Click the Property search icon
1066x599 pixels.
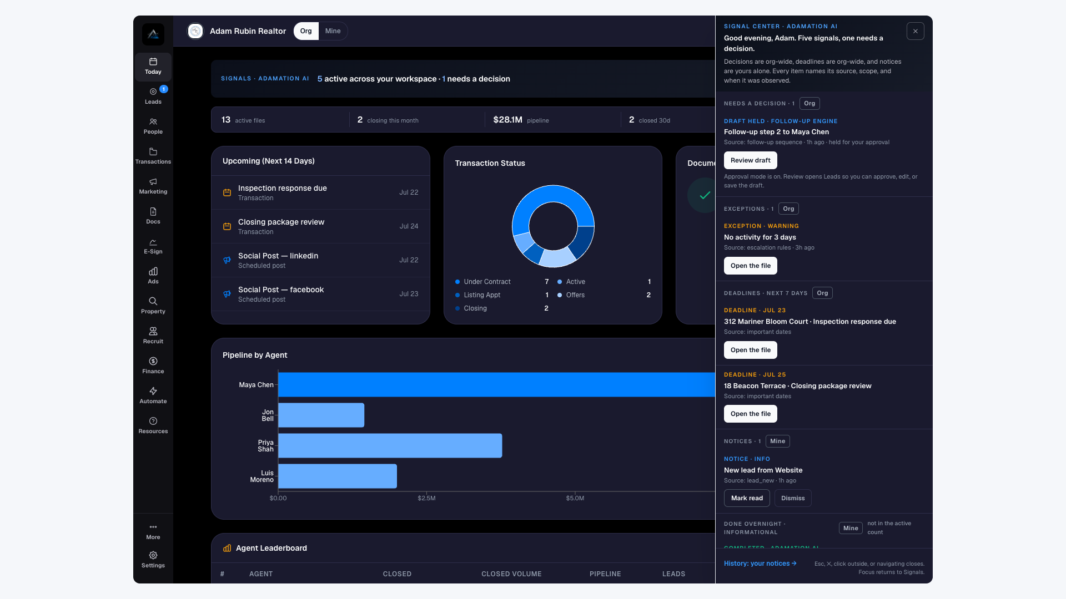153,301
